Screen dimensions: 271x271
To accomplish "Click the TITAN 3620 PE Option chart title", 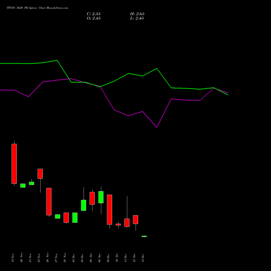I will 37,8.
